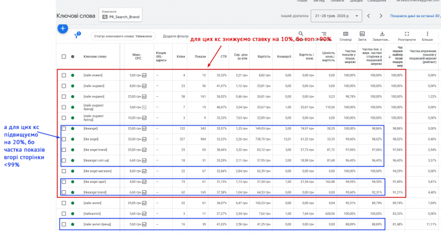Open bid simulator icon in [likeangel com ua] row
441x235 pixels.
click(x=144, y=160)
